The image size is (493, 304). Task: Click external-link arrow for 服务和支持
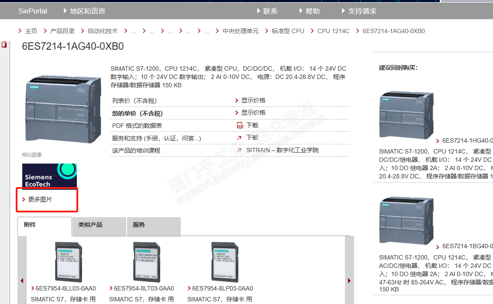coord(239,138)
